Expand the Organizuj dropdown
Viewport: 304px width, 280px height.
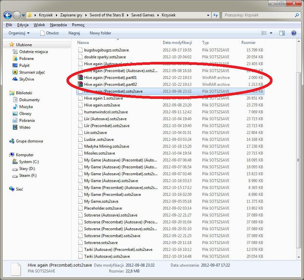click(x=19, y=33)
